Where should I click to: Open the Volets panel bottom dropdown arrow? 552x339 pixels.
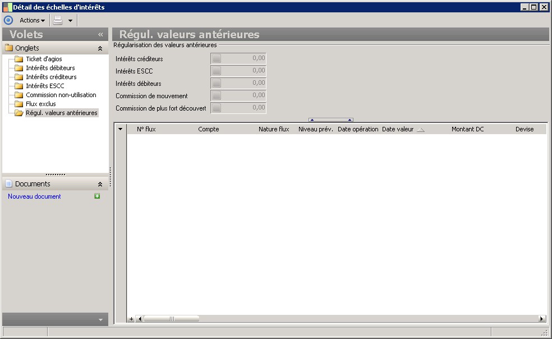[x=100, y=319]
